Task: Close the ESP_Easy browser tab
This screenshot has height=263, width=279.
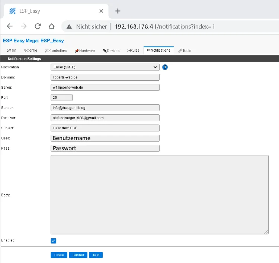Action: click(x=101, y=11)
